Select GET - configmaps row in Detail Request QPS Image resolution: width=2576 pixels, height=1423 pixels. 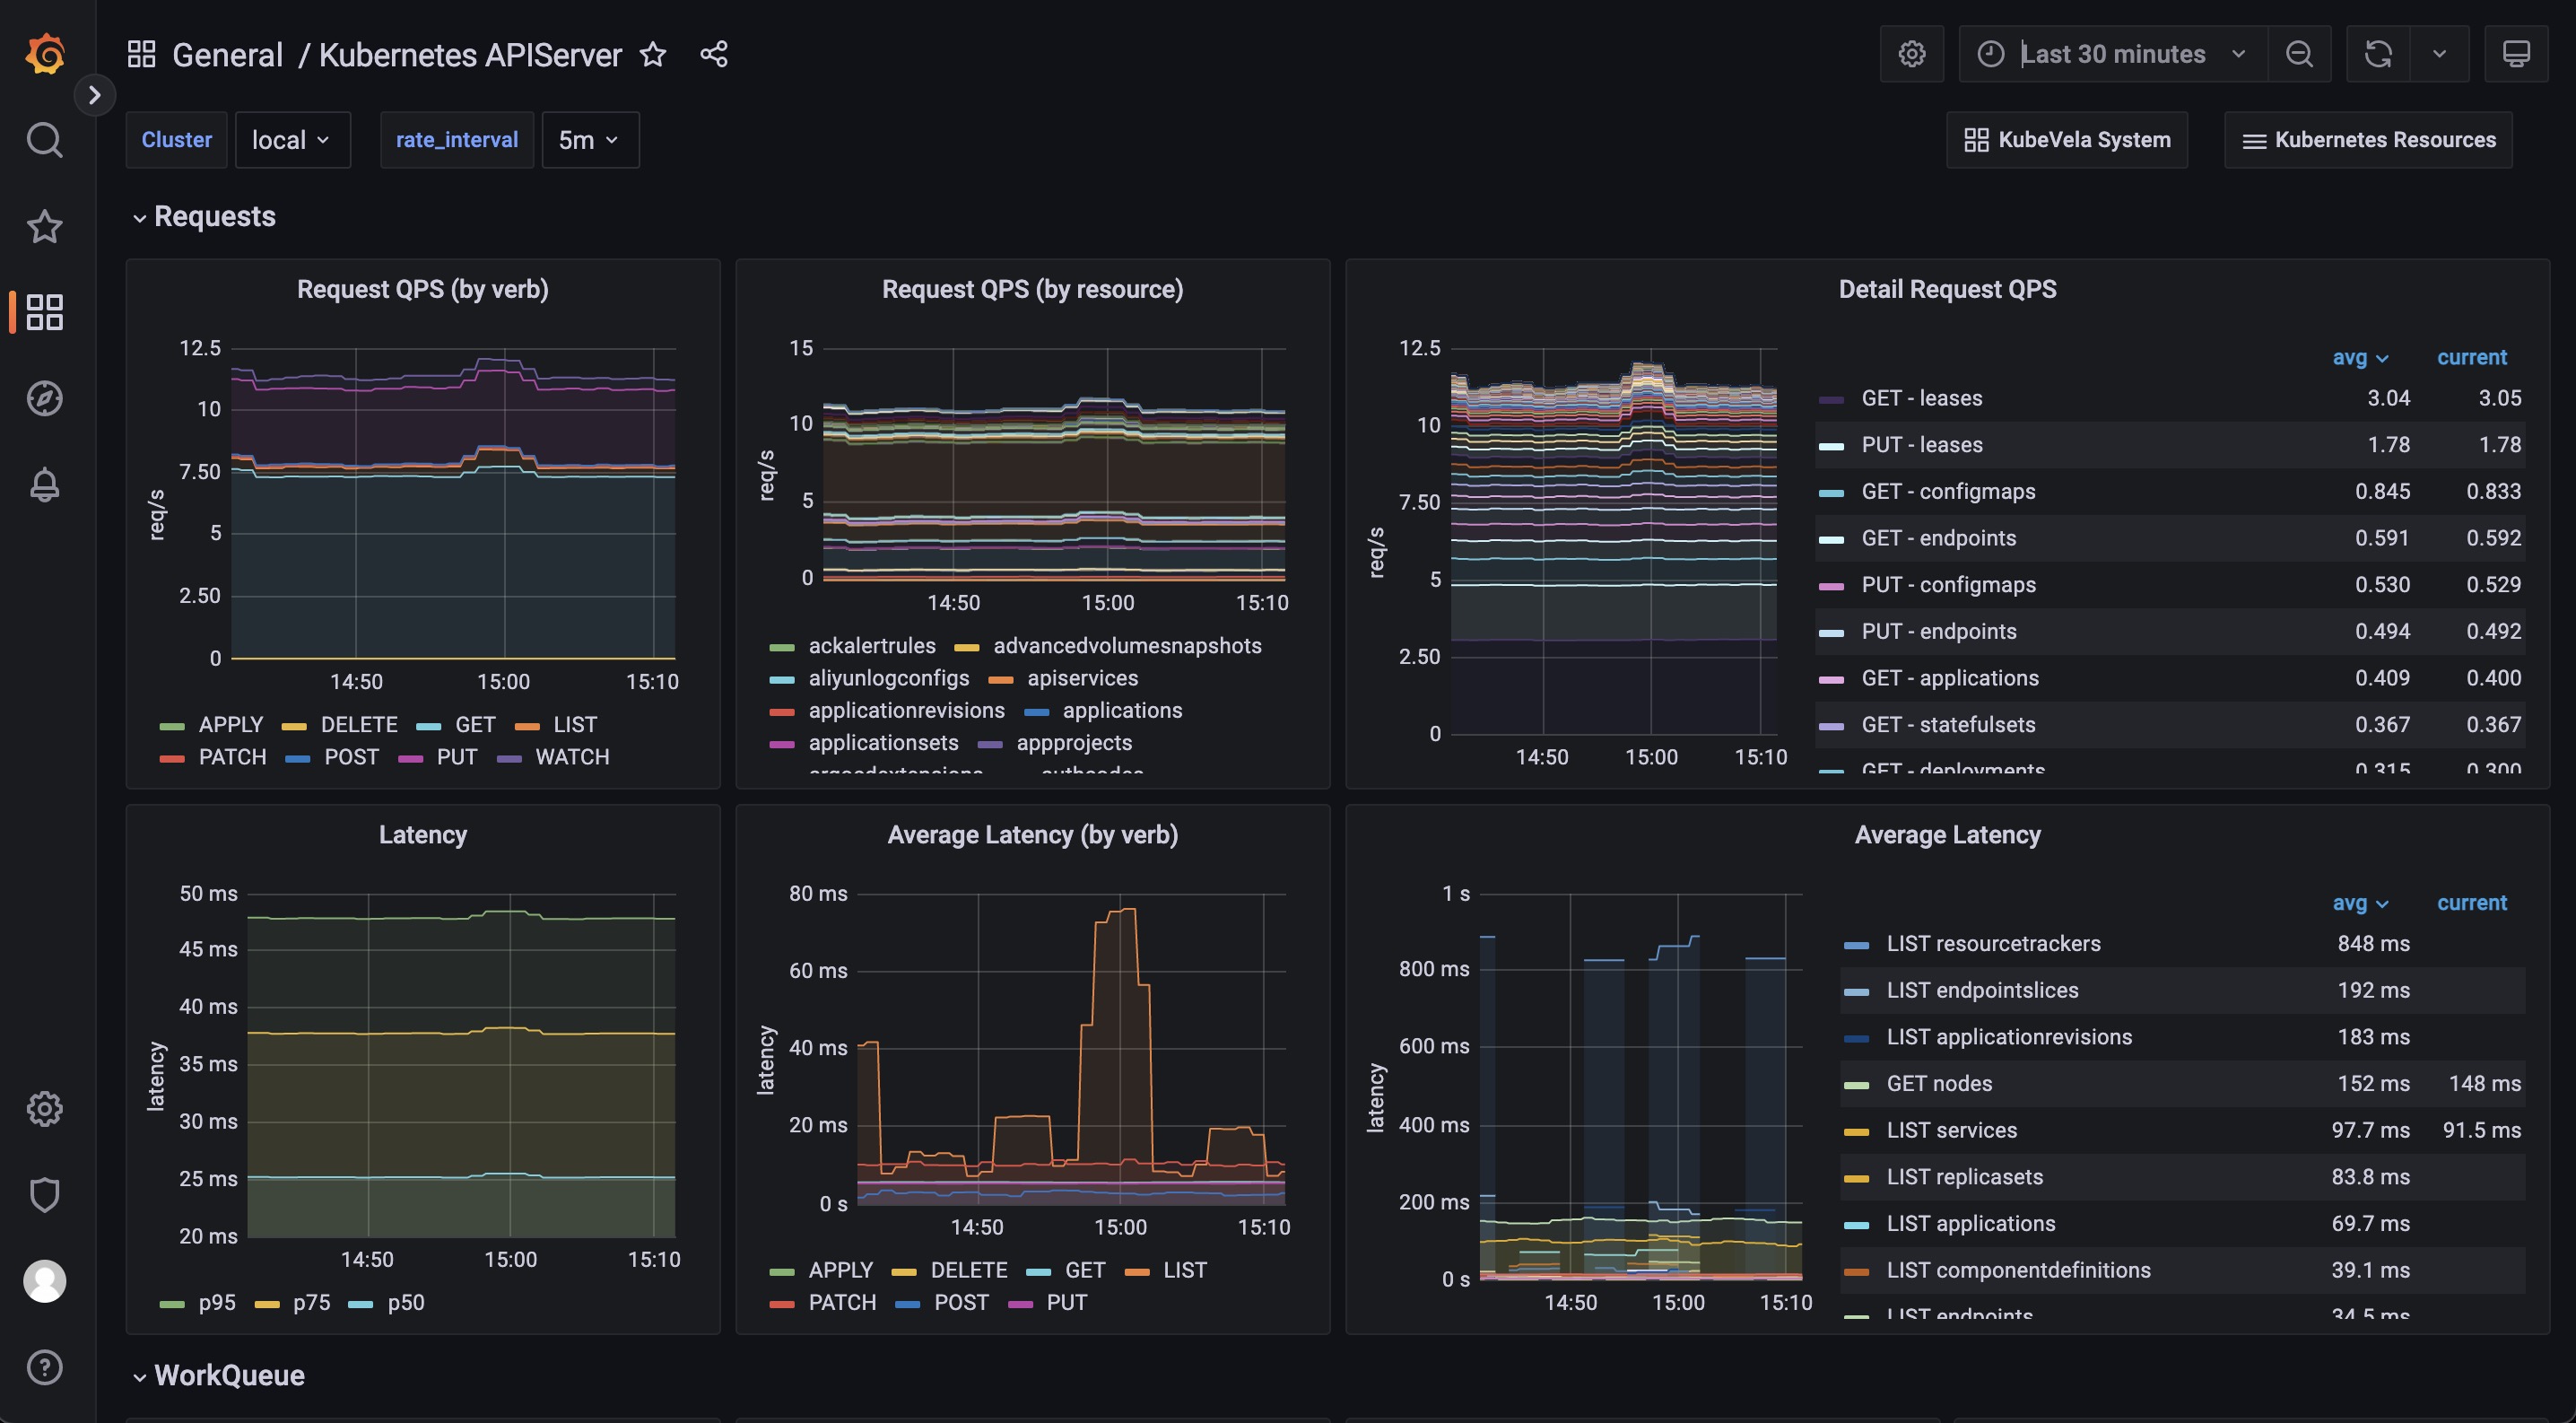[x=2170, y=492]
